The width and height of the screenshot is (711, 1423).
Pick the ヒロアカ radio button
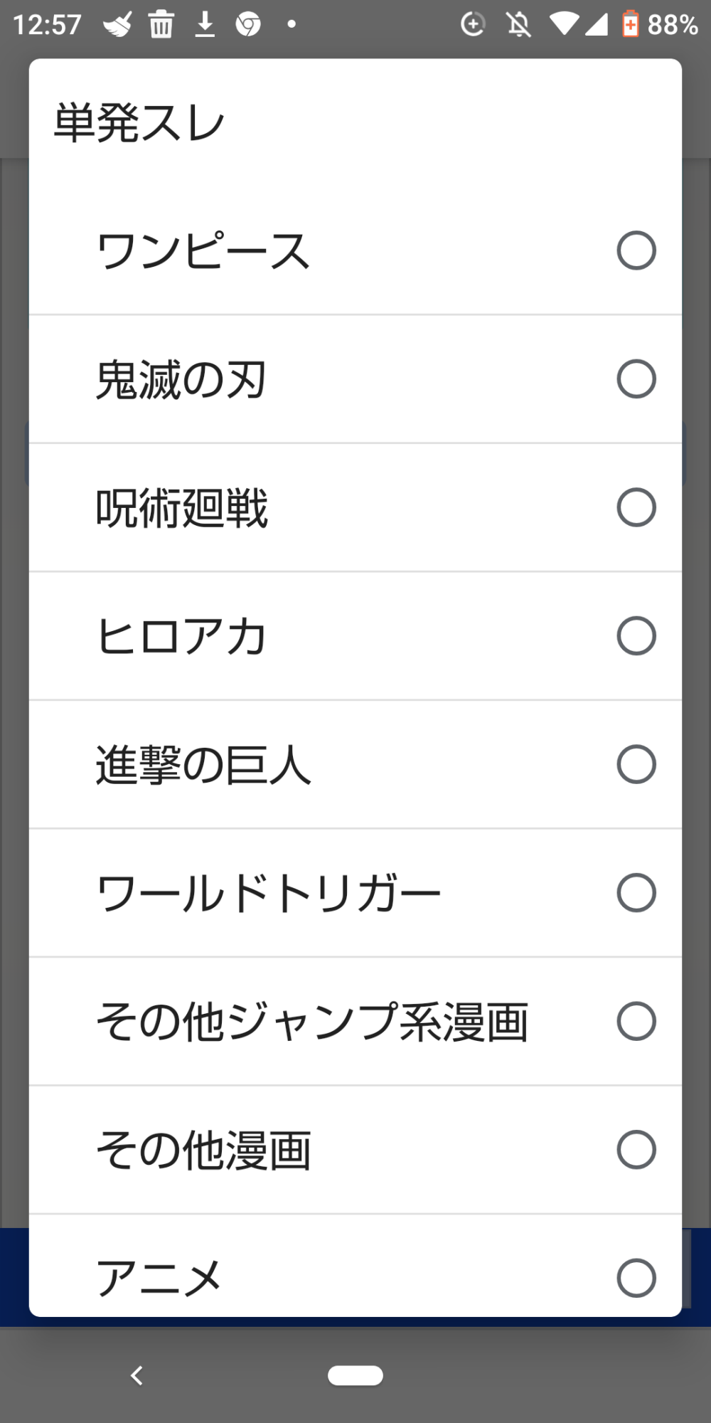pos(636,635)
